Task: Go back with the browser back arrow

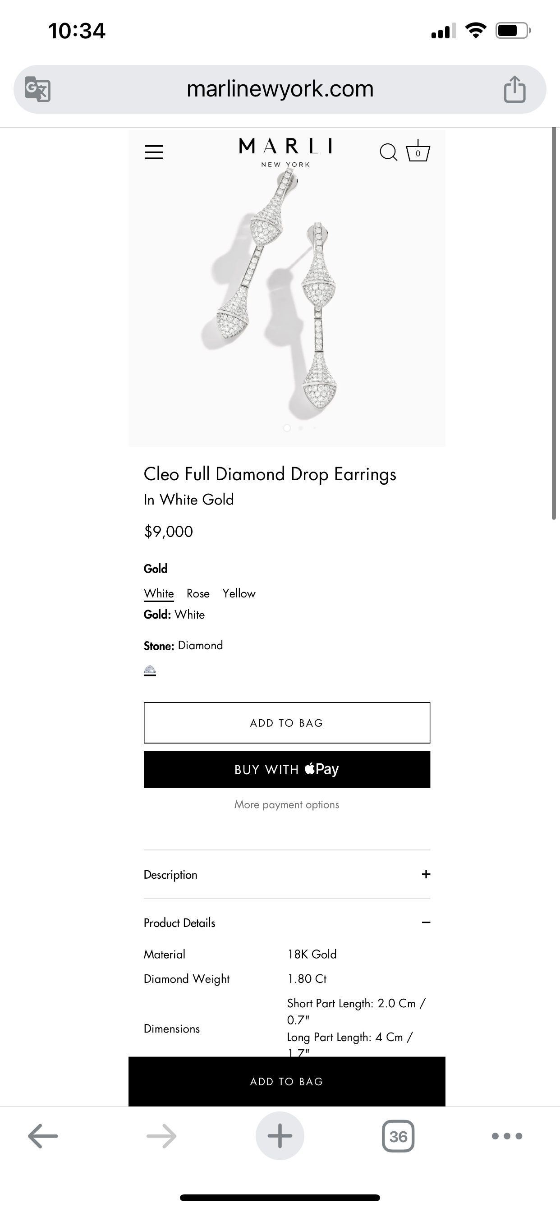Action: point(43,1136)
